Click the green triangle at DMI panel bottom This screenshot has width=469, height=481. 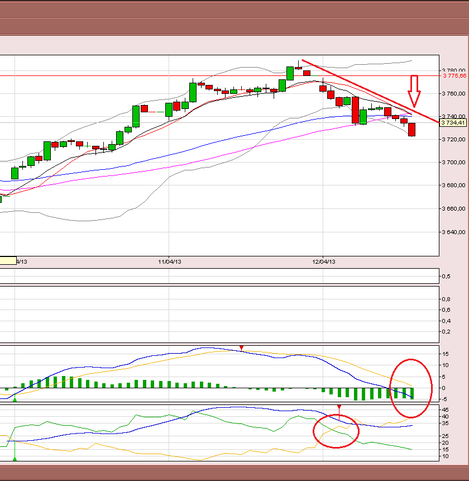pos(15,459)
